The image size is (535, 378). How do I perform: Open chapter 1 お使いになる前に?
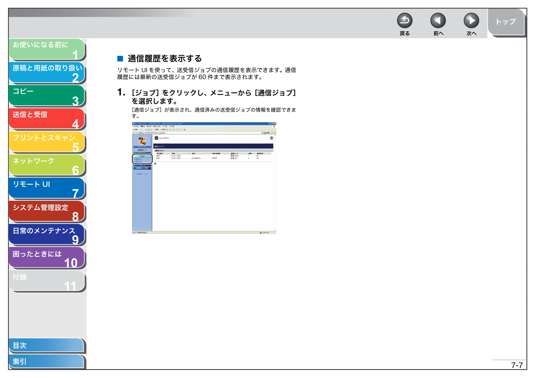pos(47,49)
